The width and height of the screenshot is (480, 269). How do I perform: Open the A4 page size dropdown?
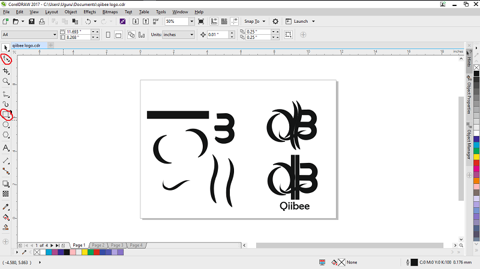pos(55,35)
